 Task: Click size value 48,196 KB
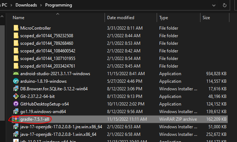pos(217,96)
